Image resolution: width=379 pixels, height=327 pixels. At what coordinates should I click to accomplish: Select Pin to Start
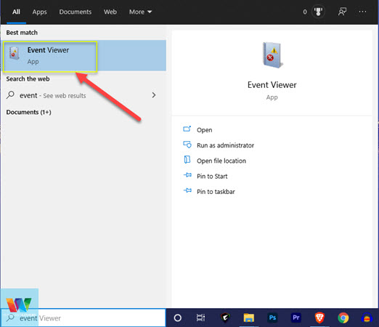pos(212,177)
